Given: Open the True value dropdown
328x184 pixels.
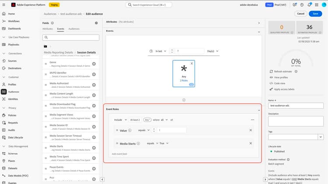Looking at the screenshot, I should tap(164, 143).
